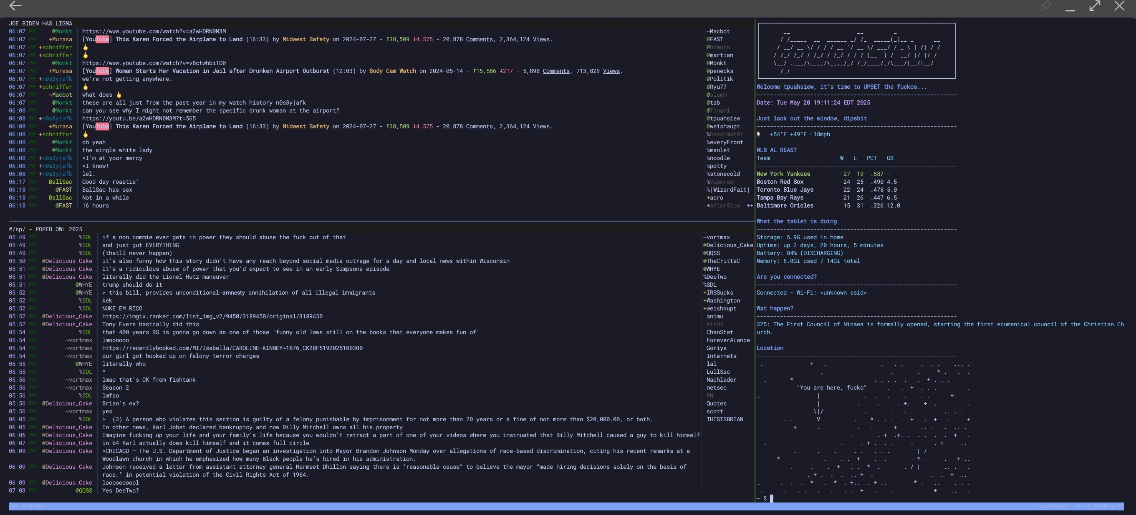Select ~Macbot in the upper nick list
Screen dimensions: 1136x515
pyautogui.click(x=718, y=31)
